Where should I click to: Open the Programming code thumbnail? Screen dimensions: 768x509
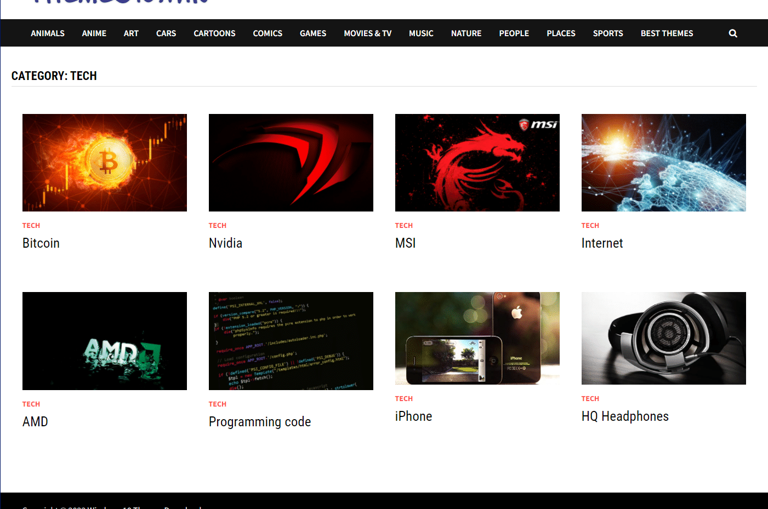(x=291, y=341)
